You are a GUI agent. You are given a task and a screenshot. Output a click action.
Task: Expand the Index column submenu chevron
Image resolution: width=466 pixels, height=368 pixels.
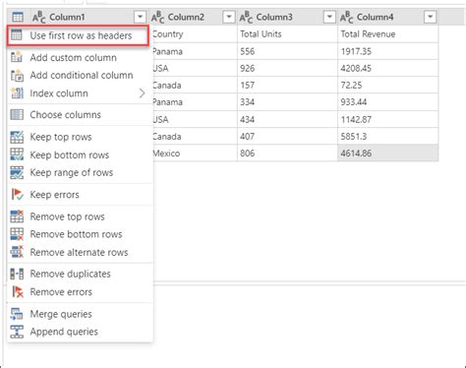click(142, 93)
